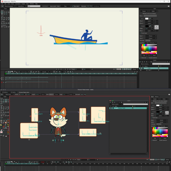The width and height of the screenshot is (171, 171).
Task: Select the Track Camera tool in the top window
Action: [2, 23]
